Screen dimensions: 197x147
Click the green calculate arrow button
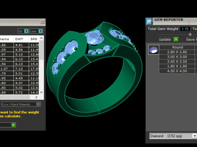[13, 125]
